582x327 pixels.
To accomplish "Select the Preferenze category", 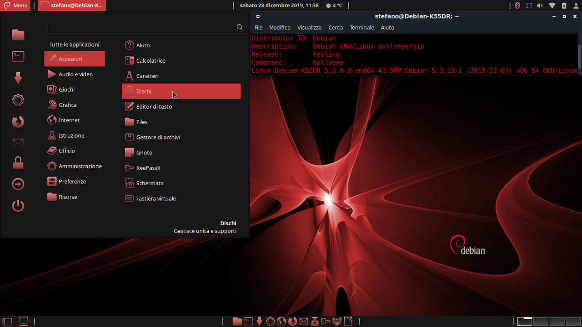I will pyautogui.click(x=75, y=182).
